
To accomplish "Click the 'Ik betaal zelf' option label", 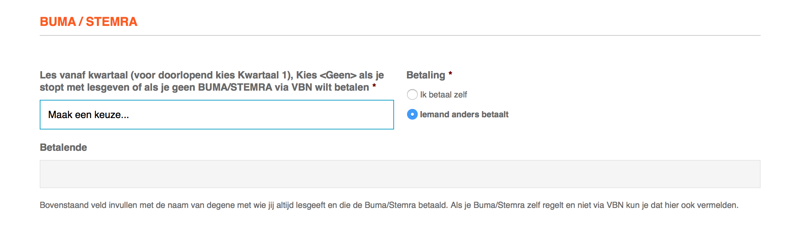I will point(443,94).
